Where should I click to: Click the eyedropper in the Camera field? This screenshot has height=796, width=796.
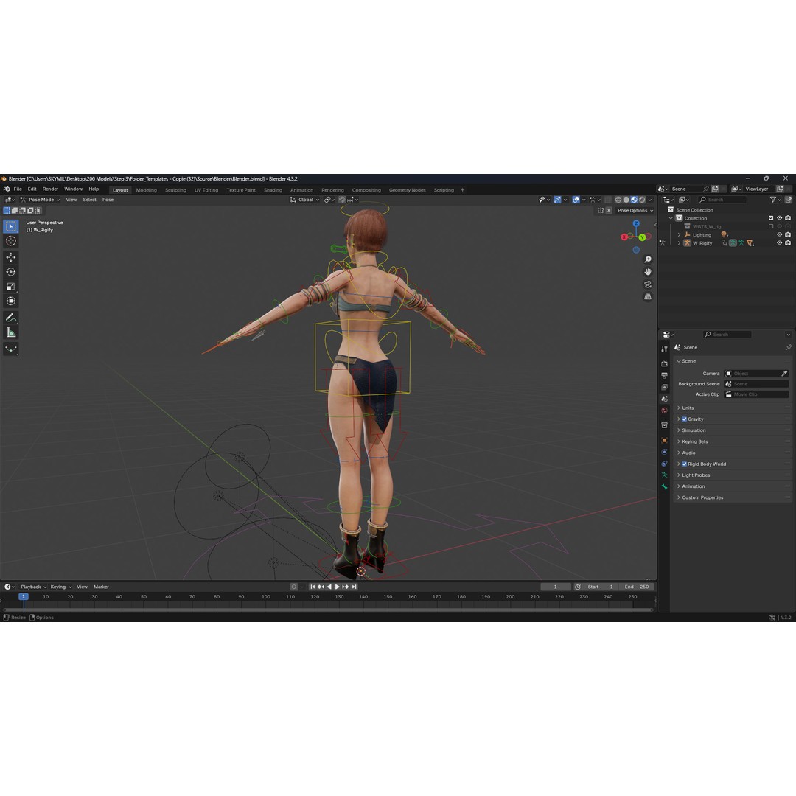783,374
